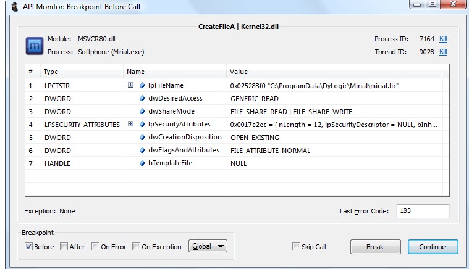
Task: Click the Kill link for Process ID
Action: [443, 39]
